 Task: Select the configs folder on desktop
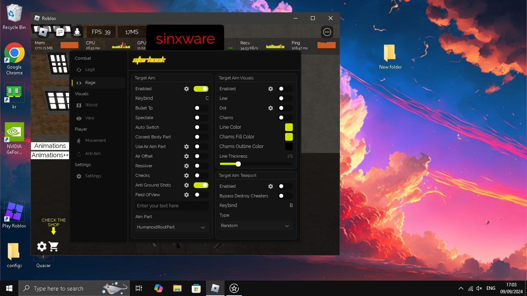point(14,255)
